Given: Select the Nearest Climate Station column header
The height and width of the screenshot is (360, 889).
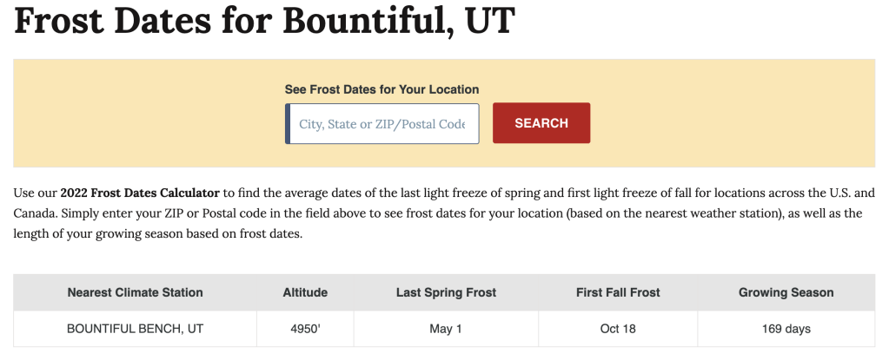Looking at the screenshot, I should tap(135, 292).
